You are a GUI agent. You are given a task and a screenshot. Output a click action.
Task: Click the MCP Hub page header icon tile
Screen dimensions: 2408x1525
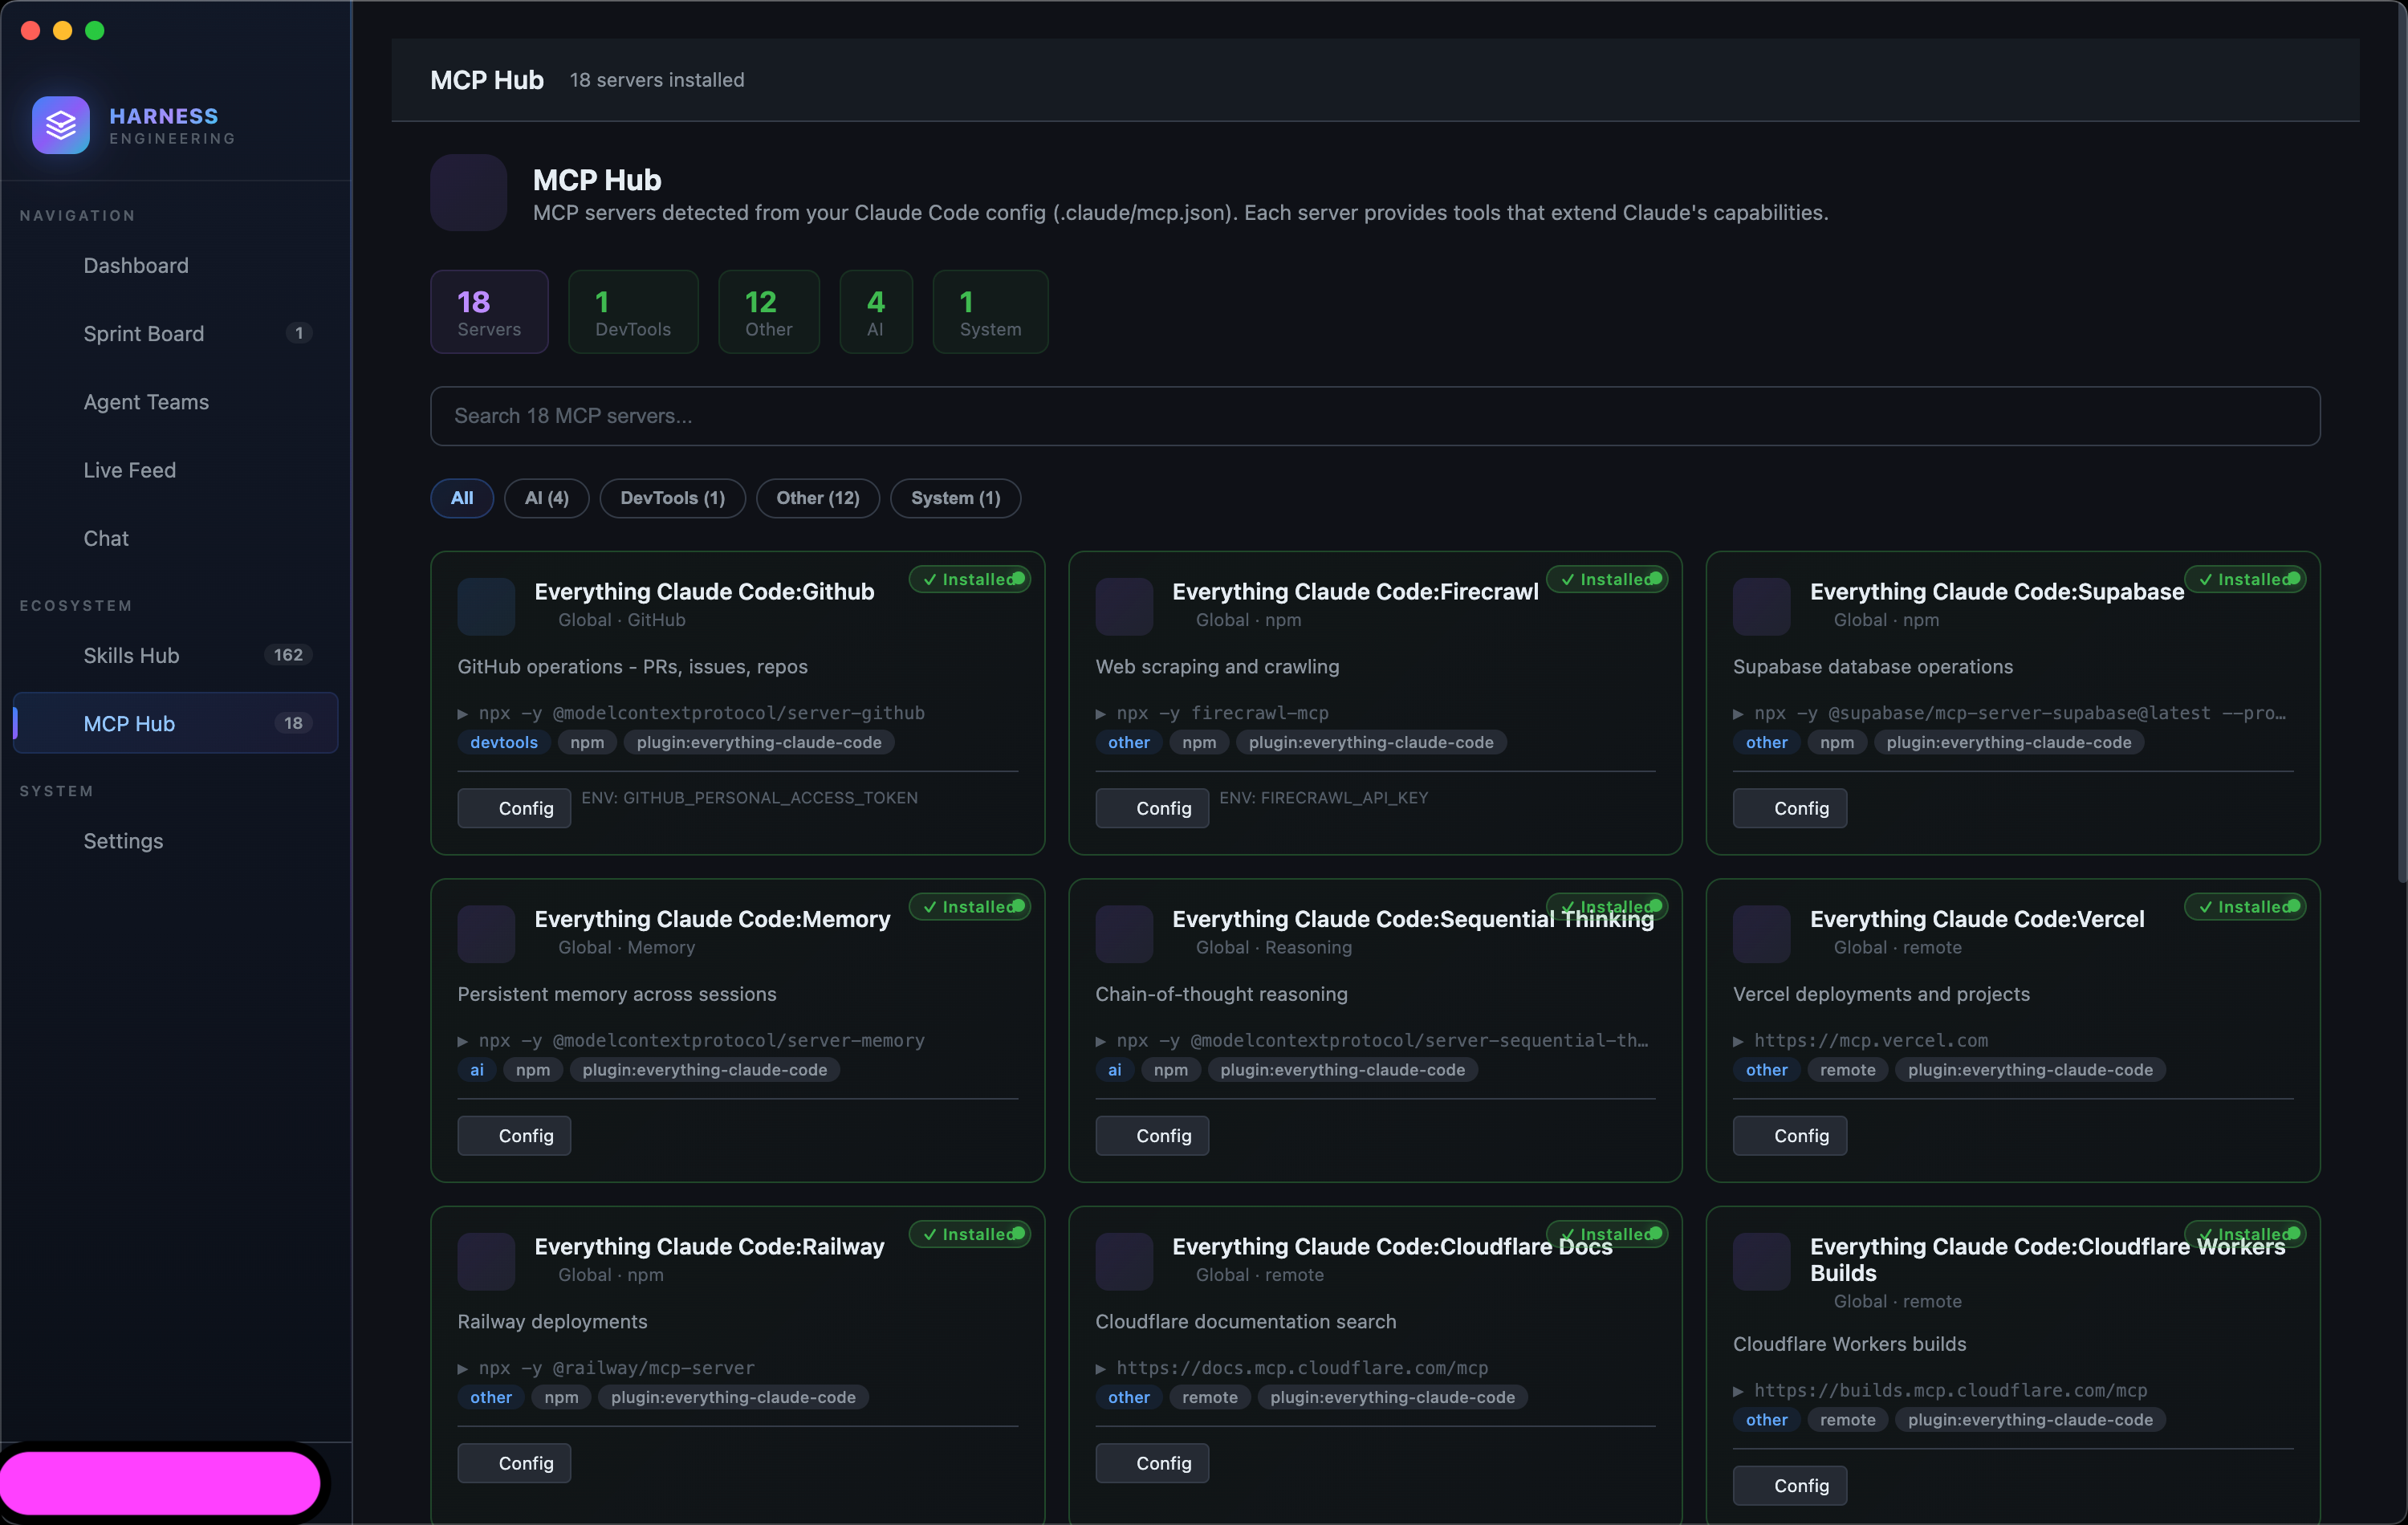[468, 192]
